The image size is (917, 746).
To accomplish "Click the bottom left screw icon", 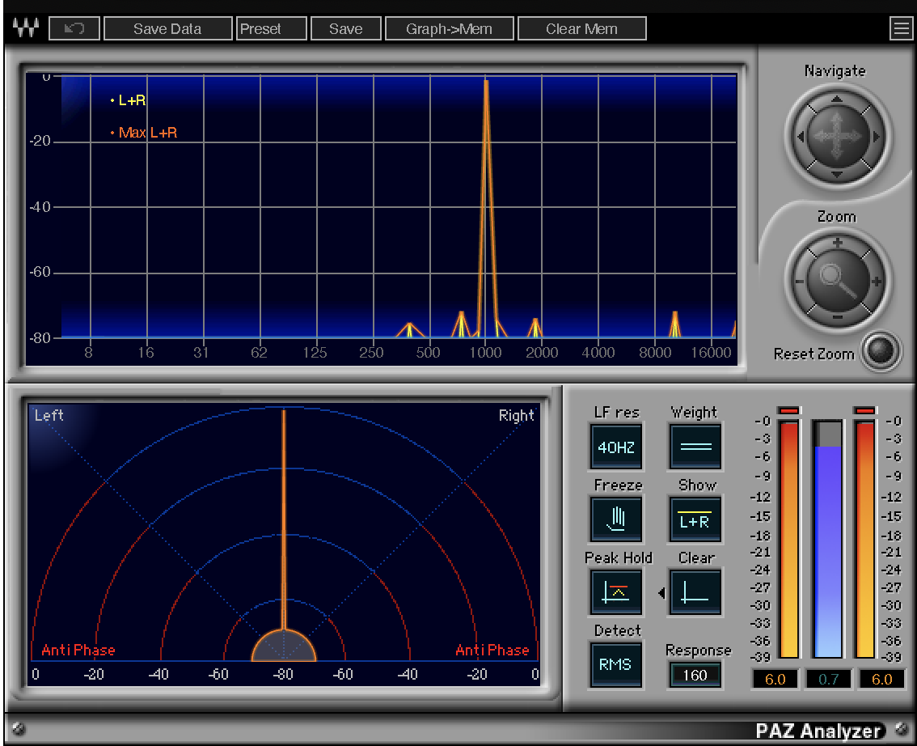I will 19,728.
